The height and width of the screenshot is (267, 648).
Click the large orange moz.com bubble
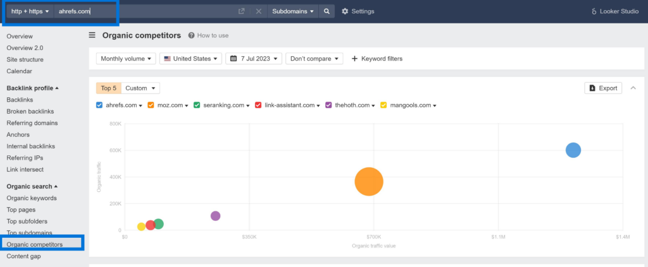pyautogui.click(x=369, y=182)
